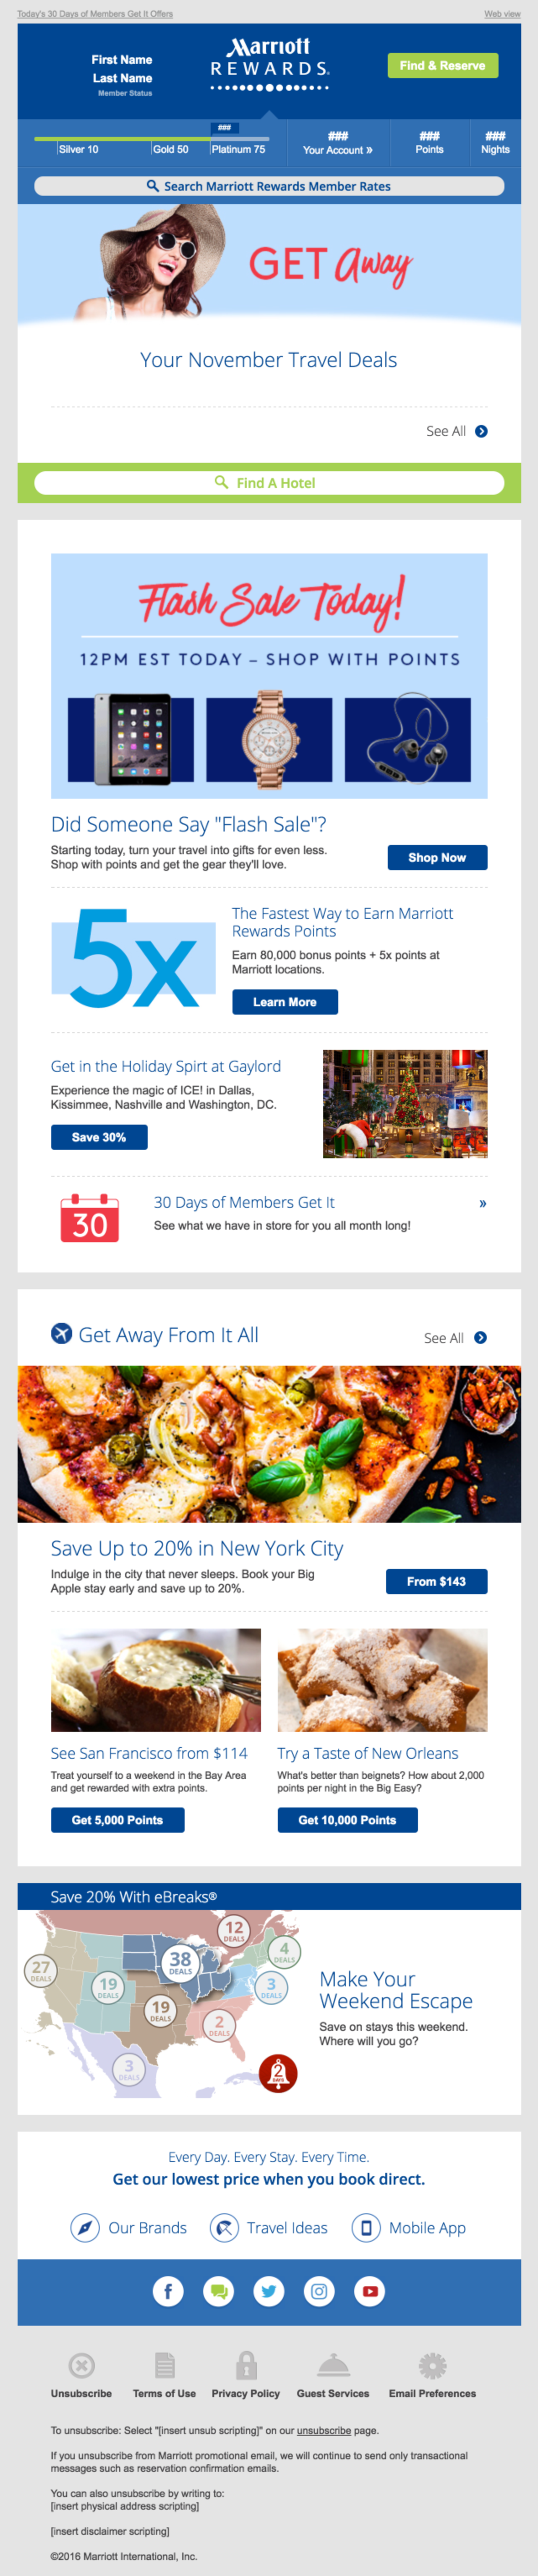Open the Your Account menu item

pyautogui.click(x=338, y=143)
